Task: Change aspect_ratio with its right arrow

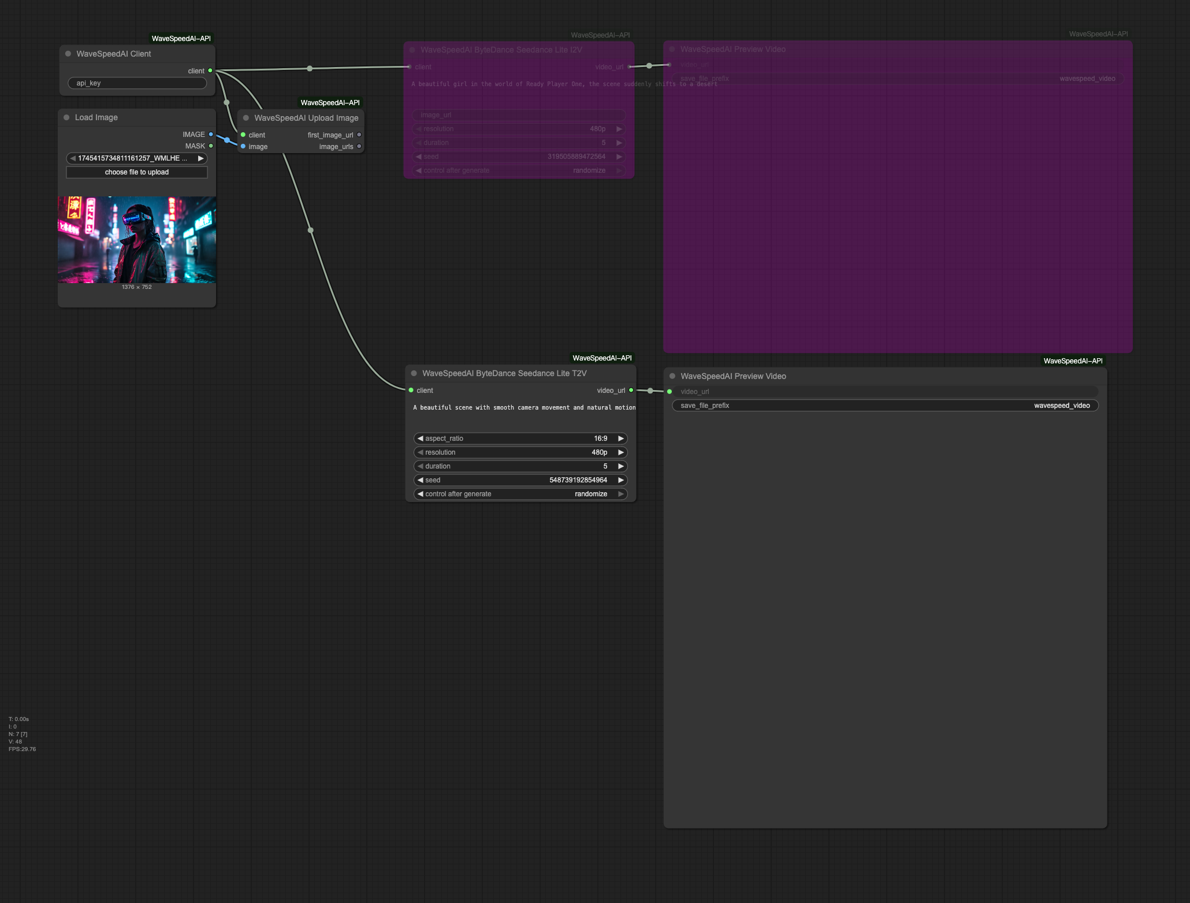Action: (x=621, y=438)
